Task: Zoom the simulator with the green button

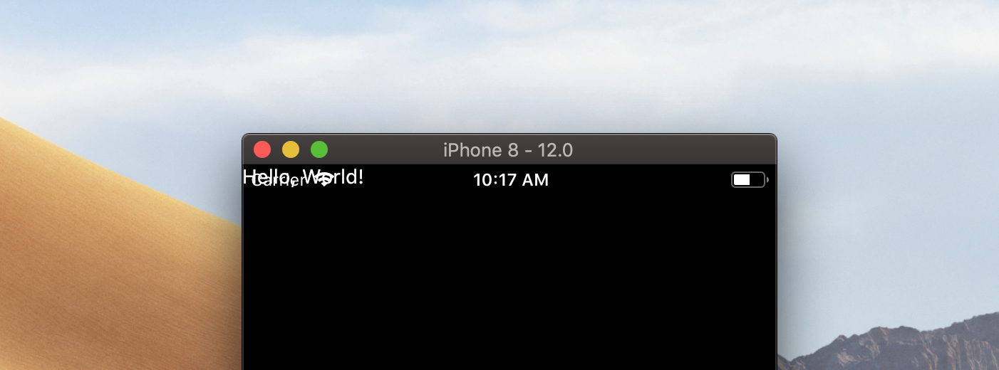Action: tap(319, 149)
